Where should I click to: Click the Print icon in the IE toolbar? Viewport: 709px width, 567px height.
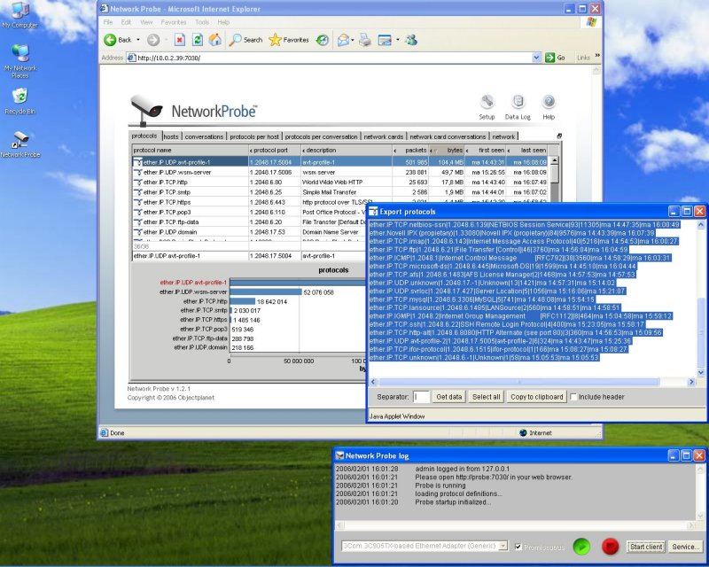[x=365, y=40]
